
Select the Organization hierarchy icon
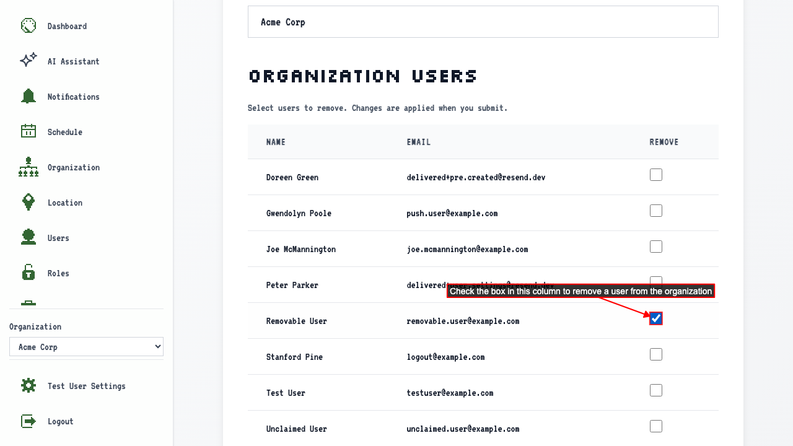coord(28,167)
